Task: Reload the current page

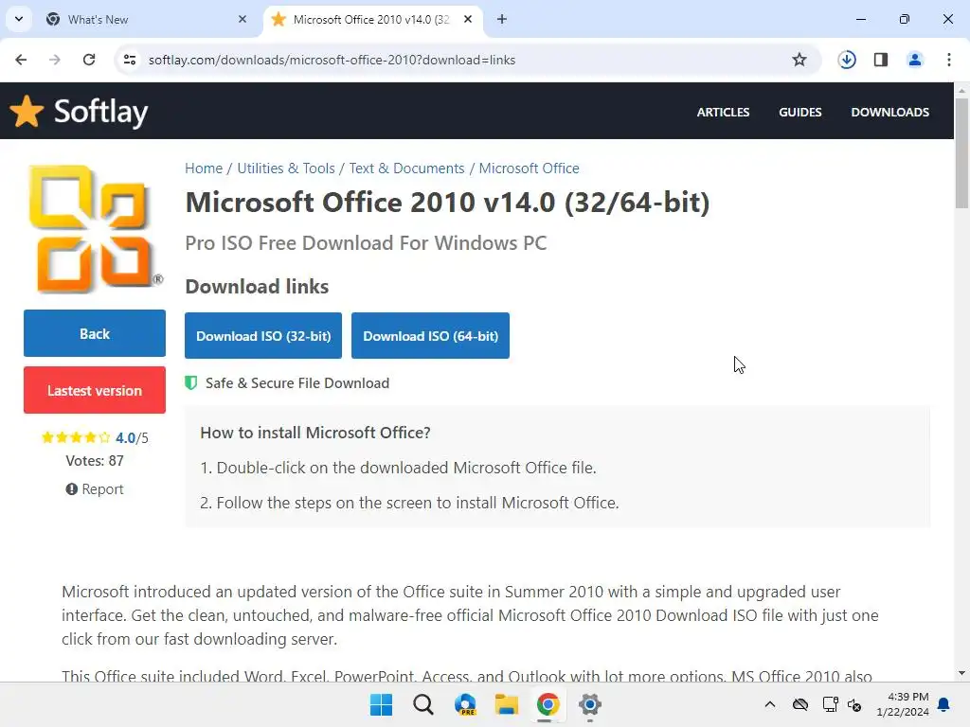Action: (x=89, y=60)
